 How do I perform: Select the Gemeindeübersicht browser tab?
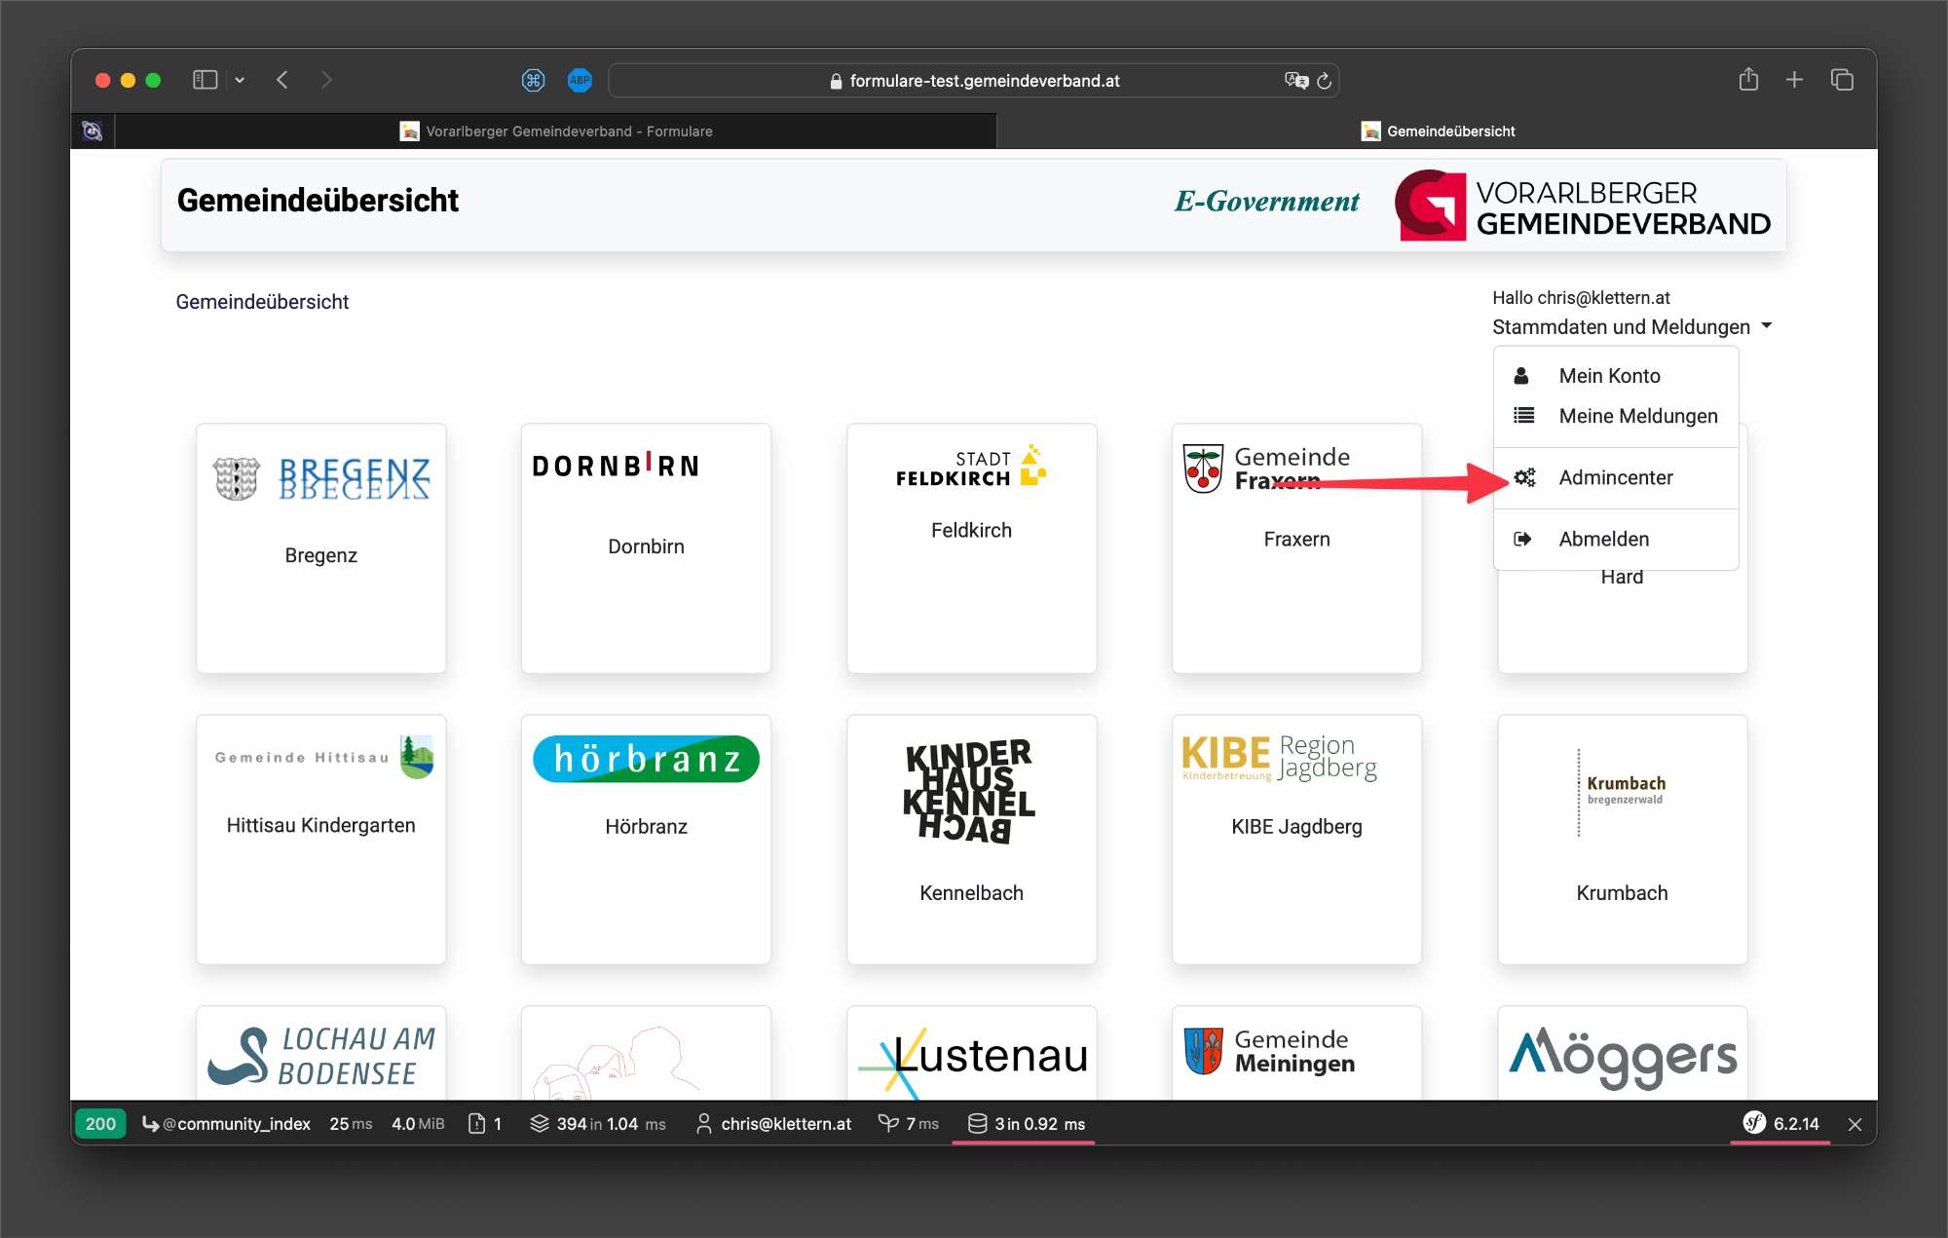click(x=1438, y=131)
